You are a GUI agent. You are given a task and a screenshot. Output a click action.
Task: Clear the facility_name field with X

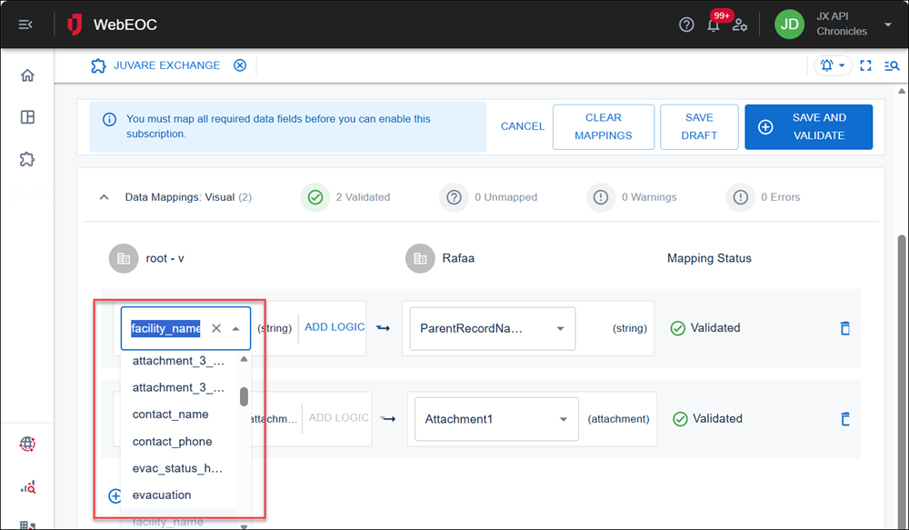coord(216,328)
